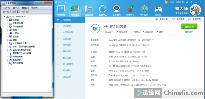Select 人体学输入设备 tree item

pyautogui.click(x=20, y=43)
